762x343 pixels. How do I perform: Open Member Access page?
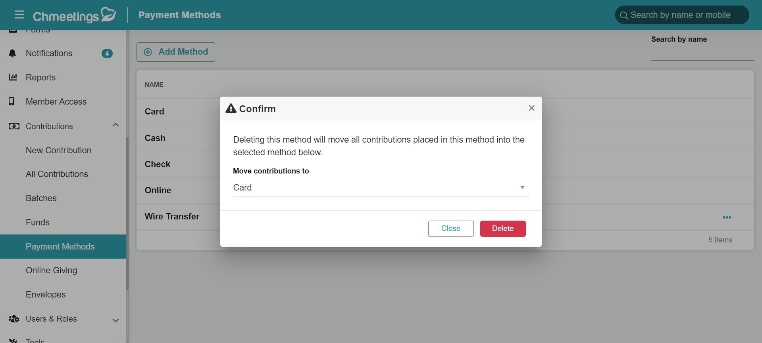tap(56, 102)
